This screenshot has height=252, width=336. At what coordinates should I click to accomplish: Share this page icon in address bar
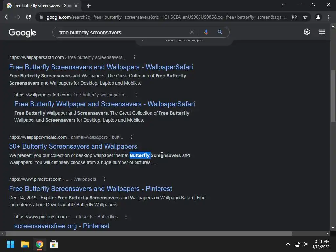pos(294,17)
